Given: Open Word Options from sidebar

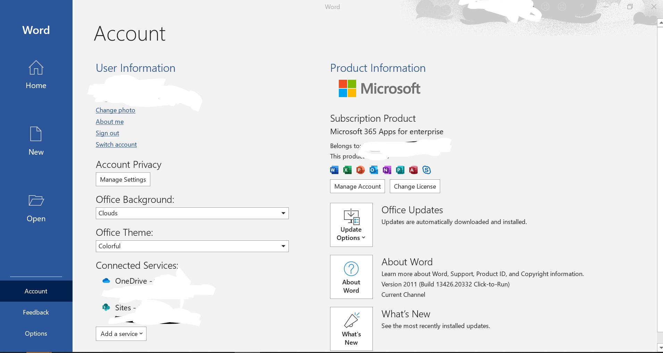Looking at the screenshot, I should (x=36, y=334).
